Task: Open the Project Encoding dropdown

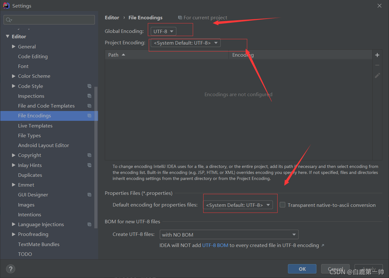Action: coord(185,43)
